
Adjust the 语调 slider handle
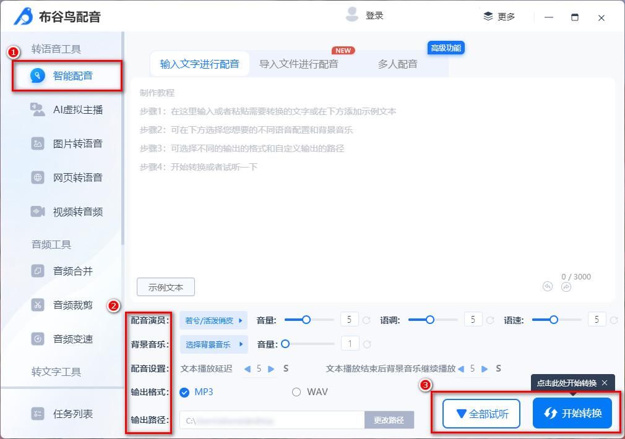(429, 320)
